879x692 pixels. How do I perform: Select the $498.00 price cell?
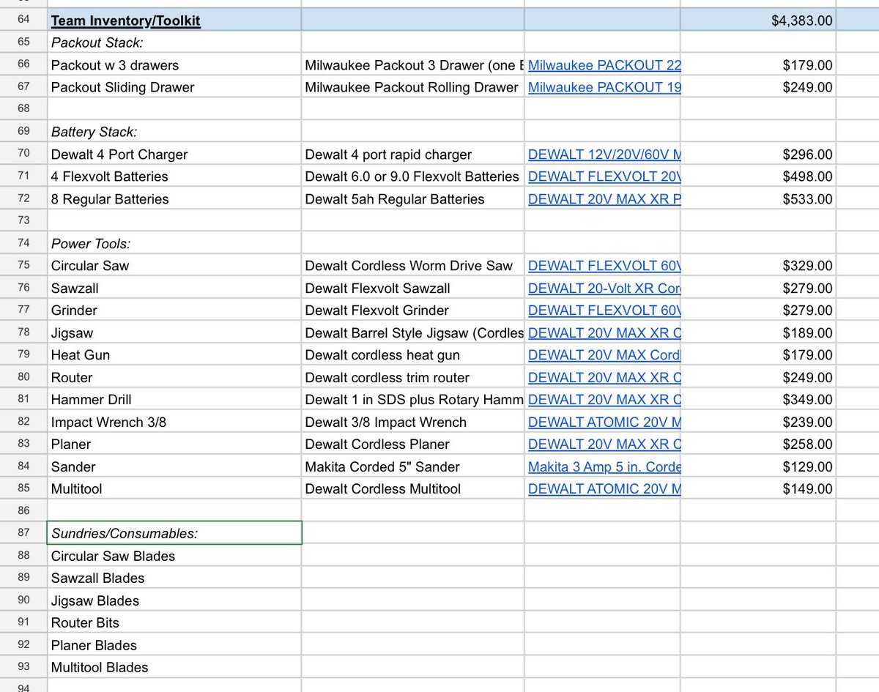[758, 176]
